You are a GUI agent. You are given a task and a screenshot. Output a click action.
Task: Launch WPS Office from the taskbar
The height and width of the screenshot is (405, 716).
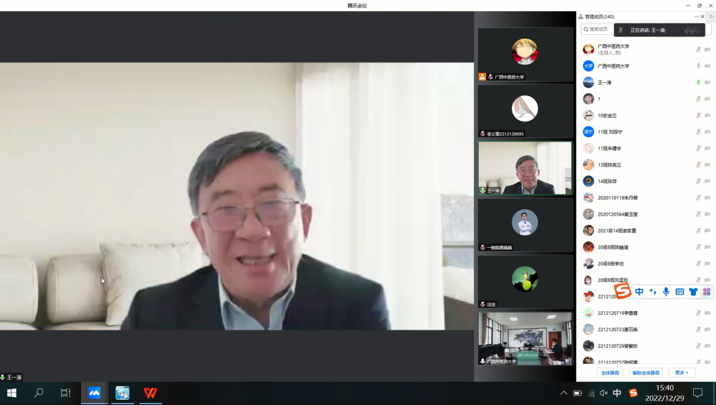[x=150, y=393]
